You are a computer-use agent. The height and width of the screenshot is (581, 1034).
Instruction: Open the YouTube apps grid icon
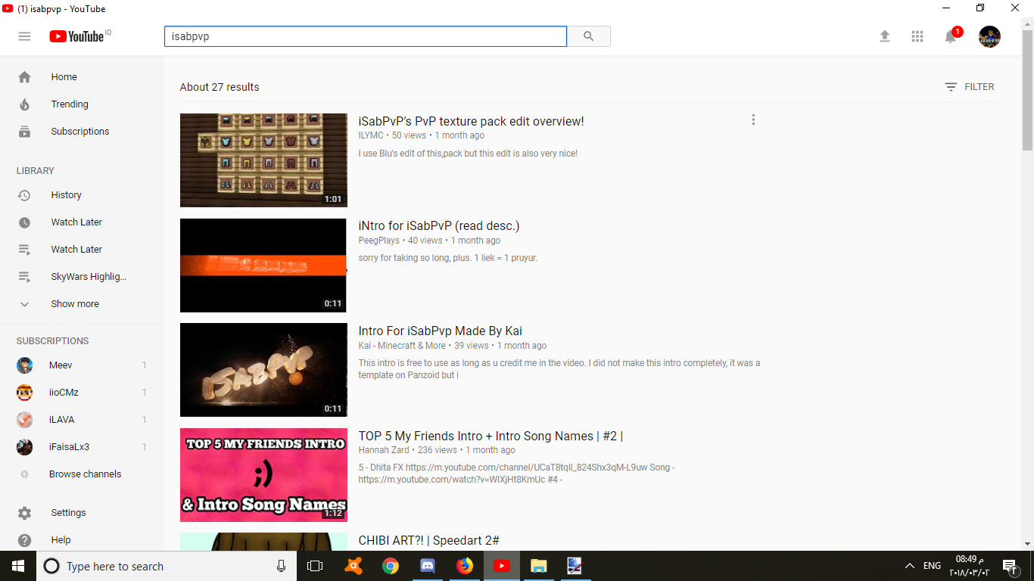click(917, 36)
